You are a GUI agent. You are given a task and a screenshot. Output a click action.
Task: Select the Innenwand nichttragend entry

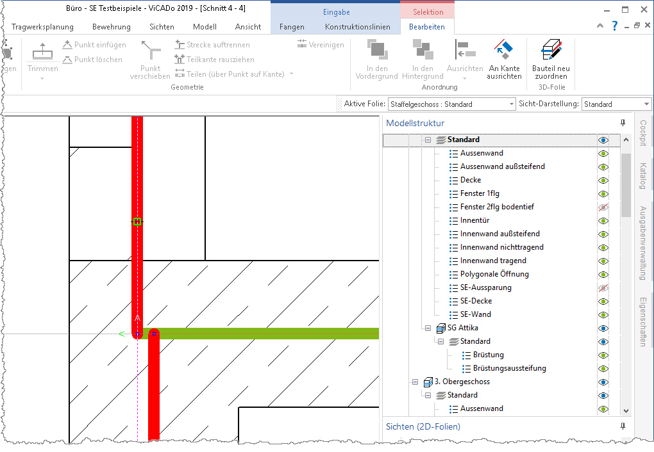point(502,248)
